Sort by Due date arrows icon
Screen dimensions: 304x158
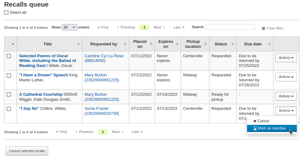click(x=269, y=44)
